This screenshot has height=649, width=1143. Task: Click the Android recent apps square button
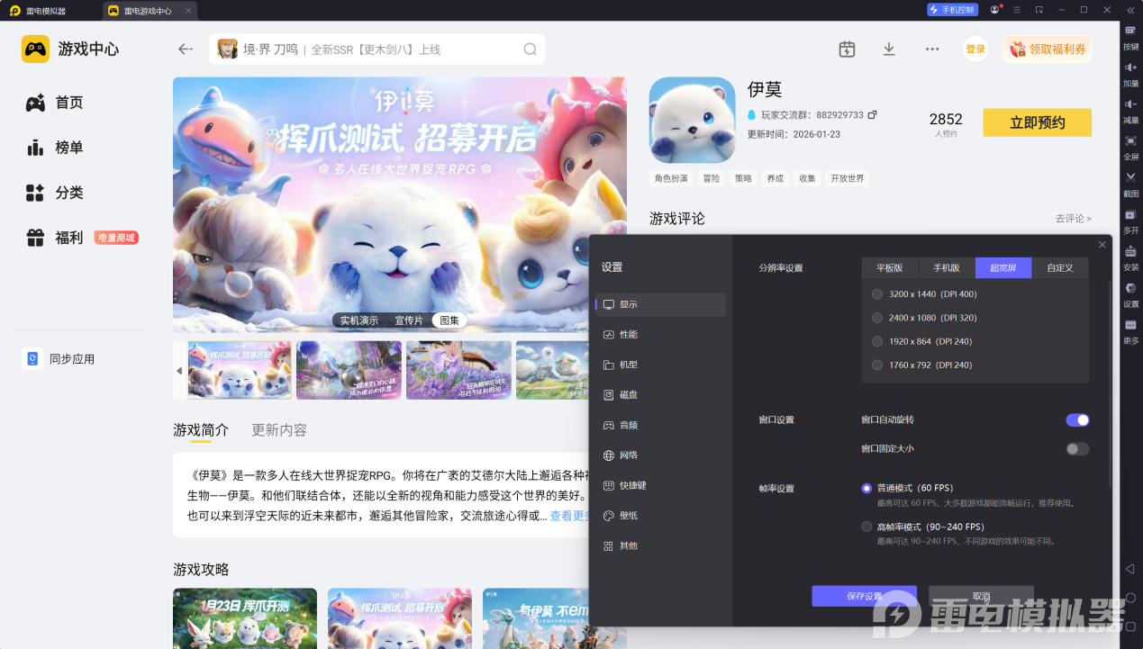tap(1130, 626)
